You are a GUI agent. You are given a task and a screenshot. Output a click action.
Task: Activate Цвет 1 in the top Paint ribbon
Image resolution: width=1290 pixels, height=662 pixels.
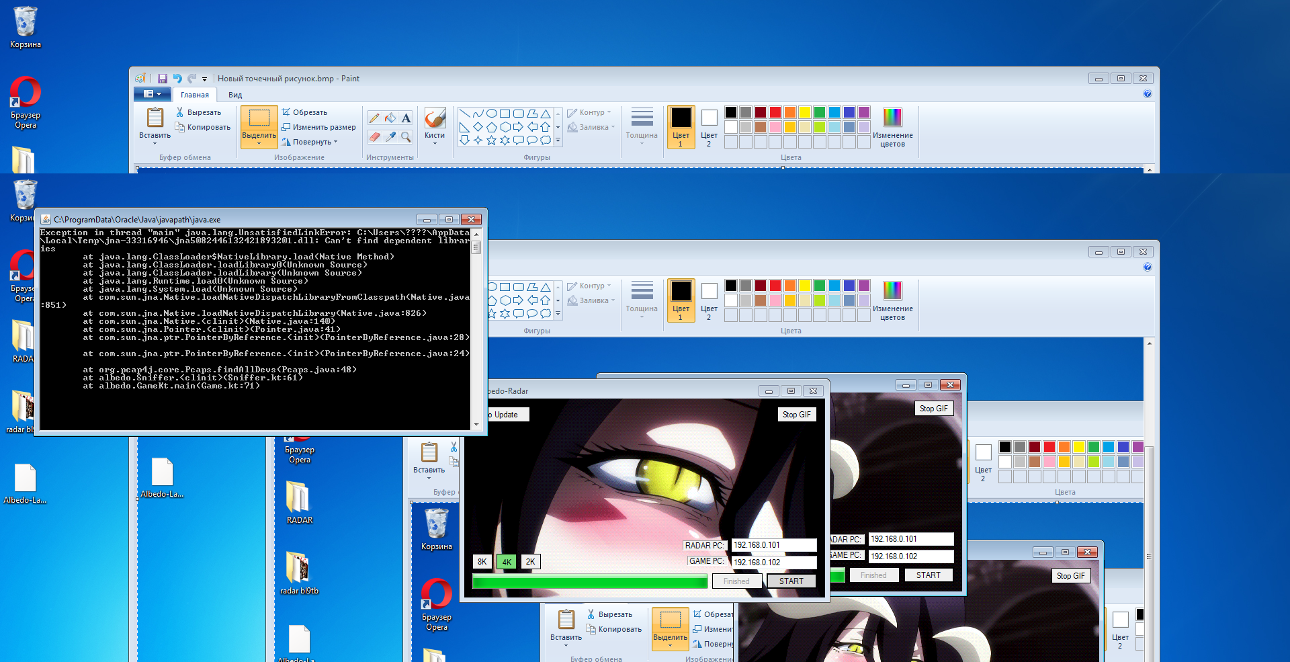pyautogui.click(x=681, y=127)
